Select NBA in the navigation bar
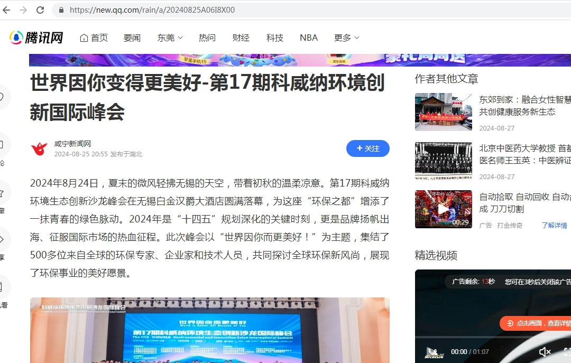571x363 pixels. pos(308,37)
